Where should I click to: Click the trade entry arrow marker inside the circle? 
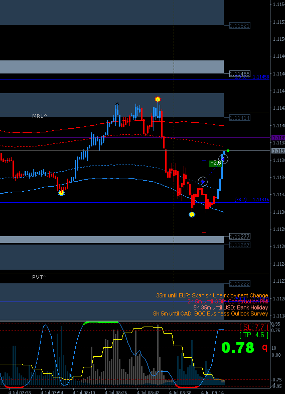[203, 182]
